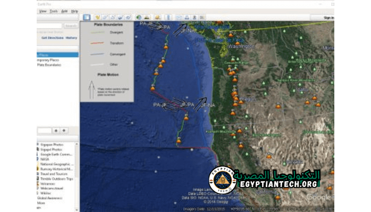Open the View menu
Image resolution: width=371 pixels, height=212 pixels.
pyautogui.click(x=43, y=11)
